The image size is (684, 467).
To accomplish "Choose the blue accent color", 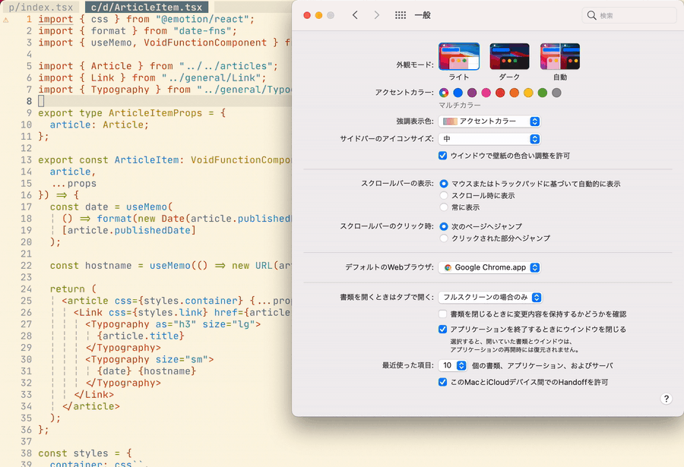I will pos(458,93).
